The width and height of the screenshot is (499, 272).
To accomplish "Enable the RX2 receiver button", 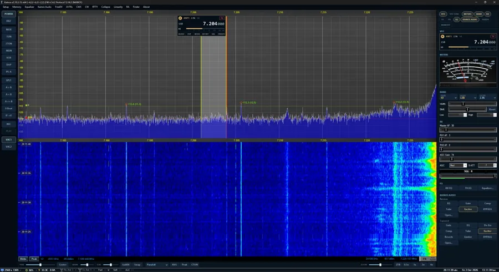I will (x=8, y=21).
